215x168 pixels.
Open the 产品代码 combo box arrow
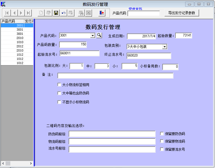93,36
